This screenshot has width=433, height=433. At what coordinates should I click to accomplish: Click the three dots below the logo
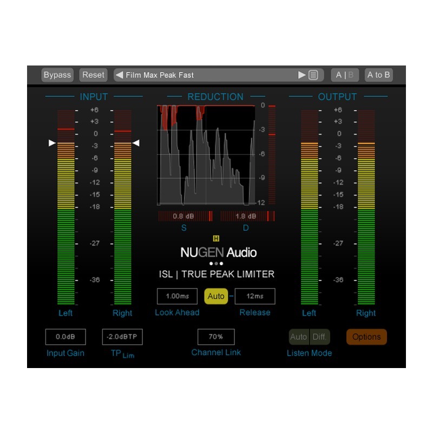[x=216, y=264]
